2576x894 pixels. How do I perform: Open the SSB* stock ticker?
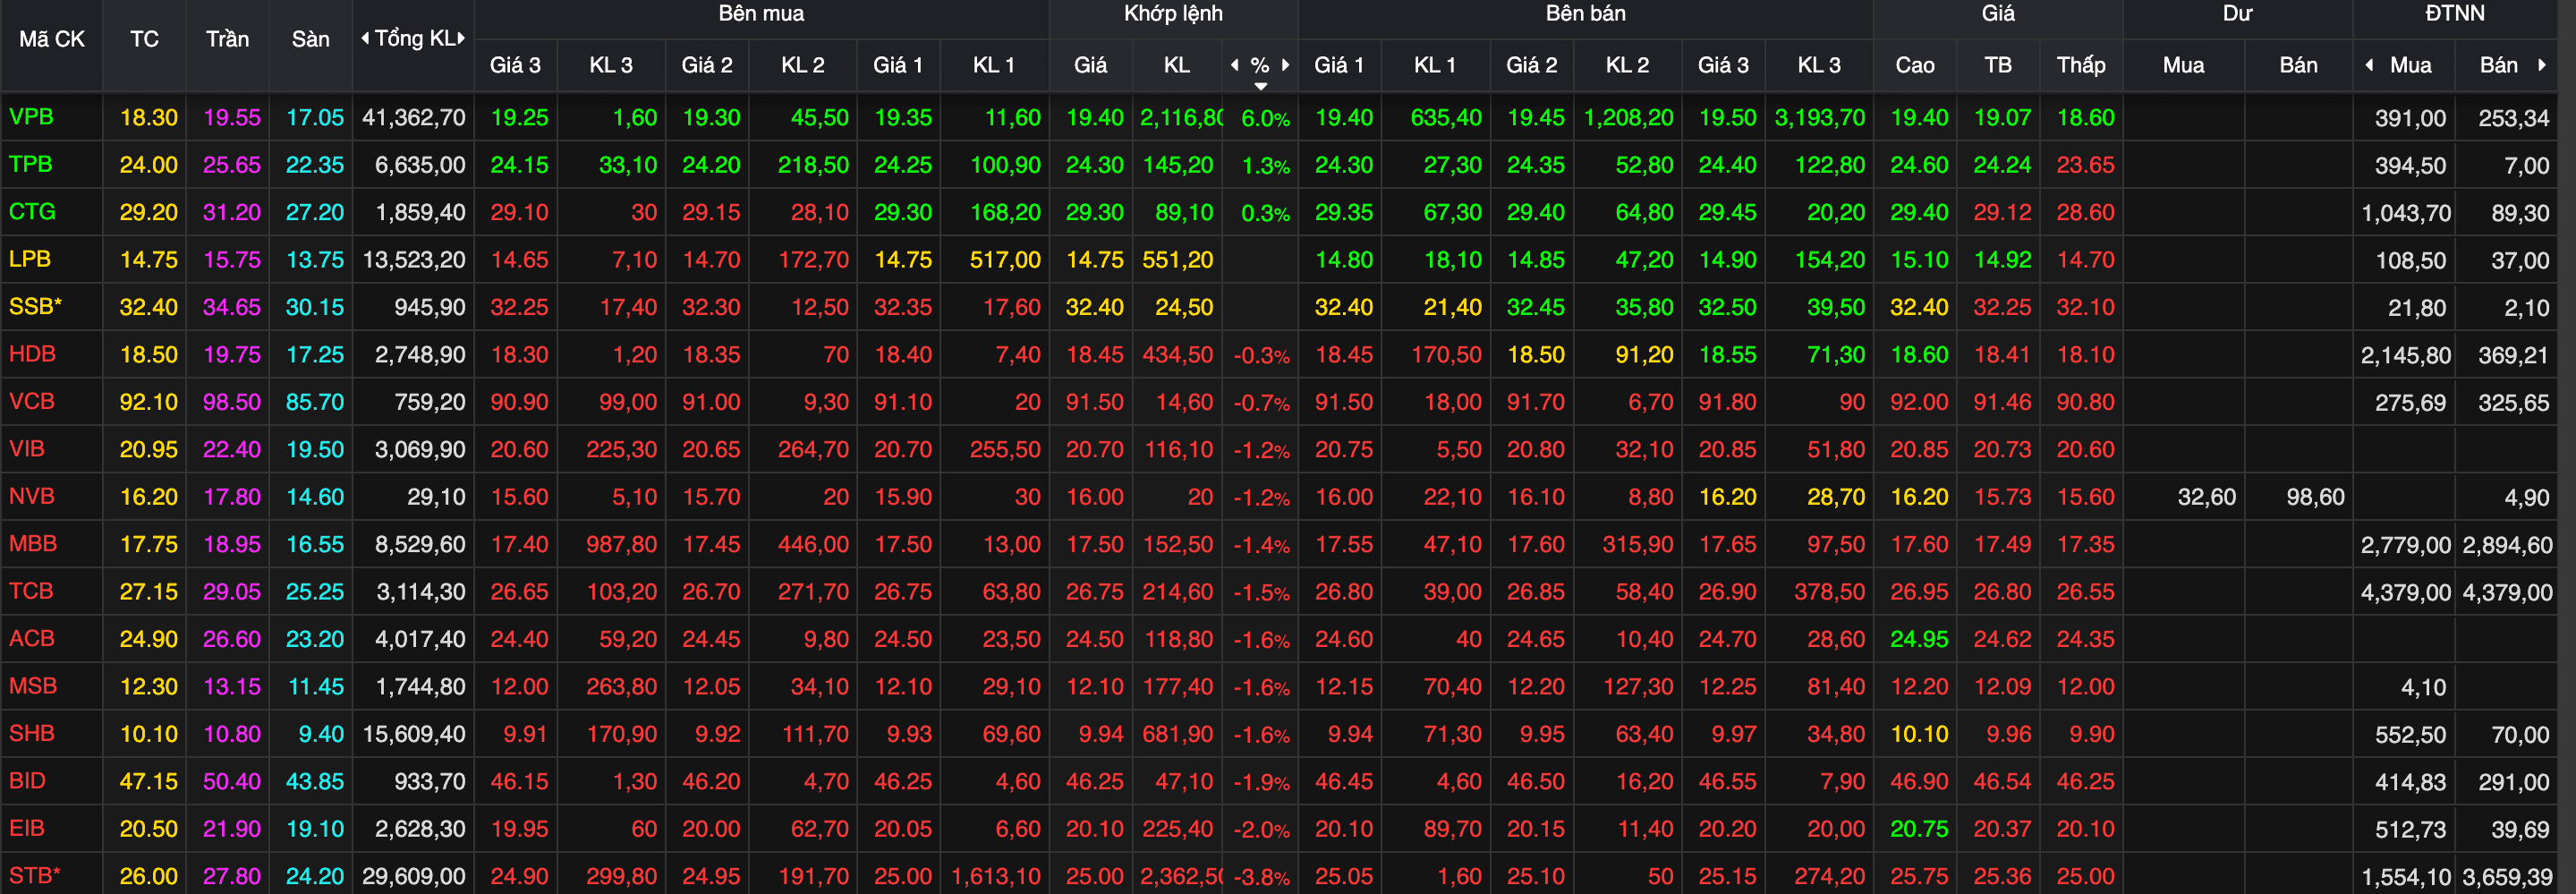(x=35, y=306)
